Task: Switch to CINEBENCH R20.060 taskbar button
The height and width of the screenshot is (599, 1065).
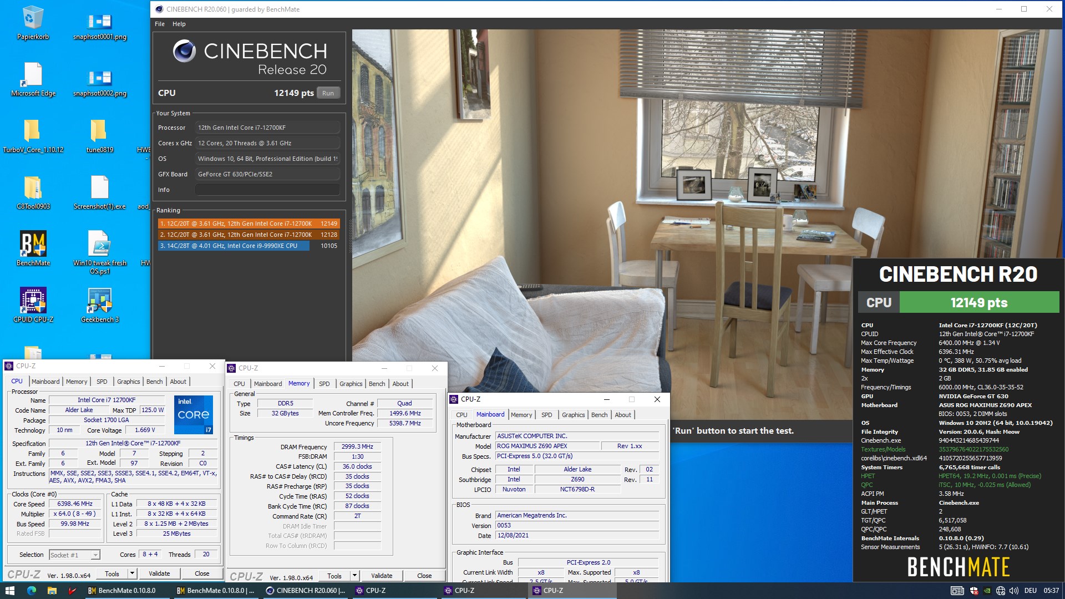Action: (306, 591)
